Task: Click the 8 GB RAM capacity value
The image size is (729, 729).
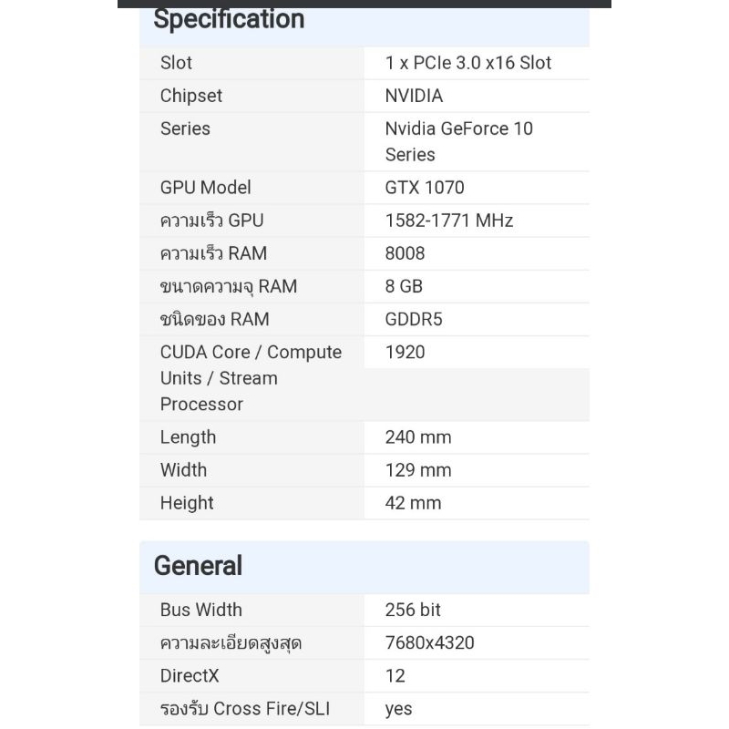Action: pos(404,286)
